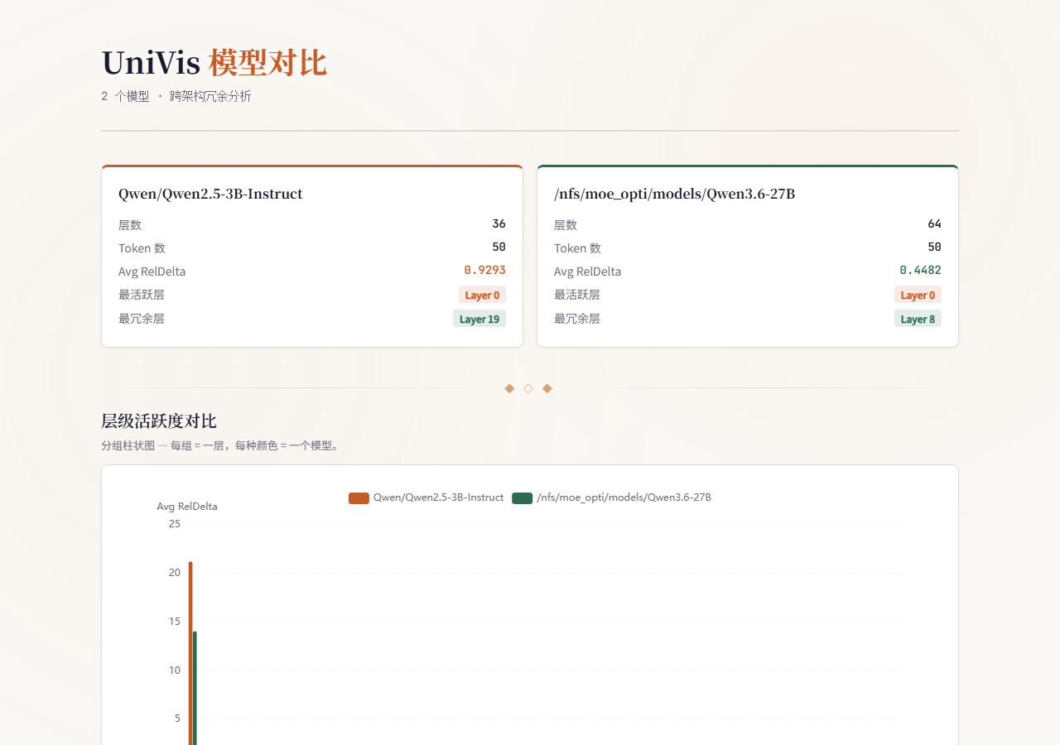Image resolution: width=1060 pixels, height=745 pixels.
Task: Click the /nfs/moe_opti/models/Qwen3.6-27B card title
Action: [x=674, y=194]
